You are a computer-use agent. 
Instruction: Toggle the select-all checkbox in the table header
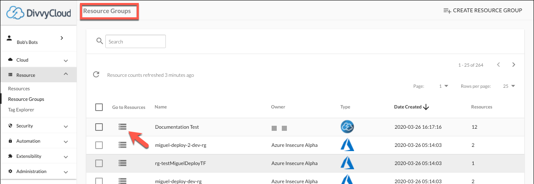99,107
